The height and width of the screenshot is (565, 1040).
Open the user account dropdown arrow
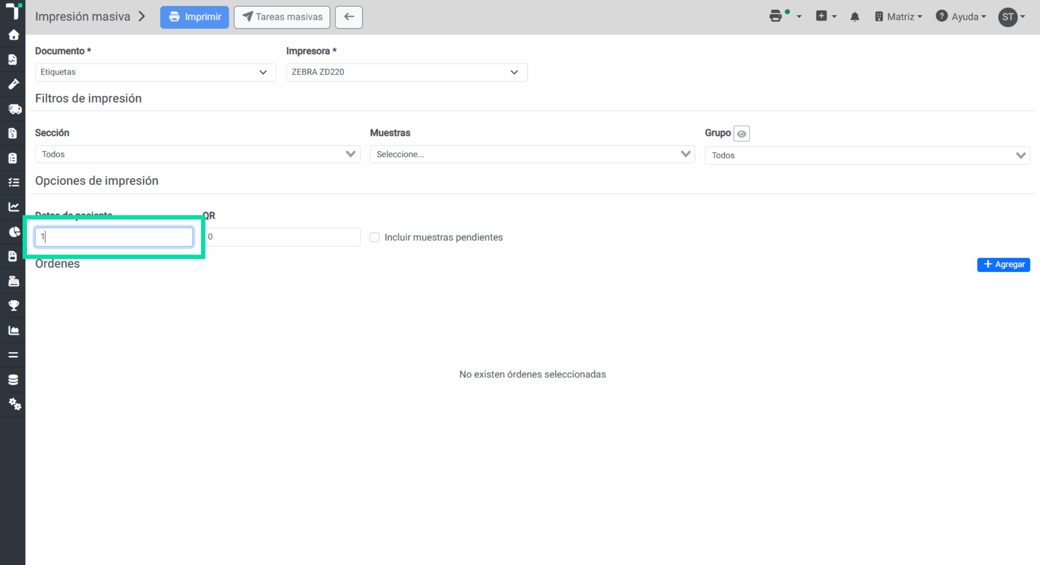click(1023, 17)
